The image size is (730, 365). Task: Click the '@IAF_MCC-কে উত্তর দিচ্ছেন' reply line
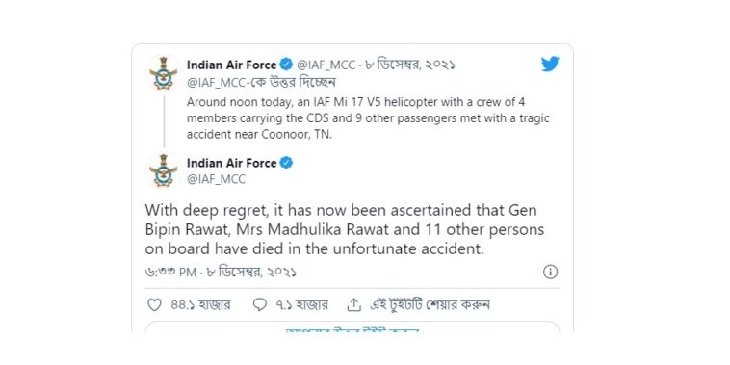(261, 83)
